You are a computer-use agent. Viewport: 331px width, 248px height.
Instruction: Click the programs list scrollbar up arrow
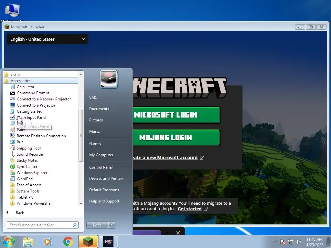pyautogui.click(x=81, y=74)
